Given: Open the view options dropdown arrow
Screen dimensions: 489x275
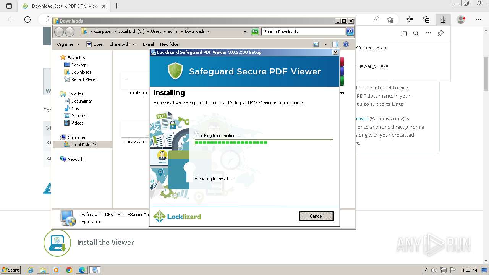Looking at the screenshot, I should 325,44.
